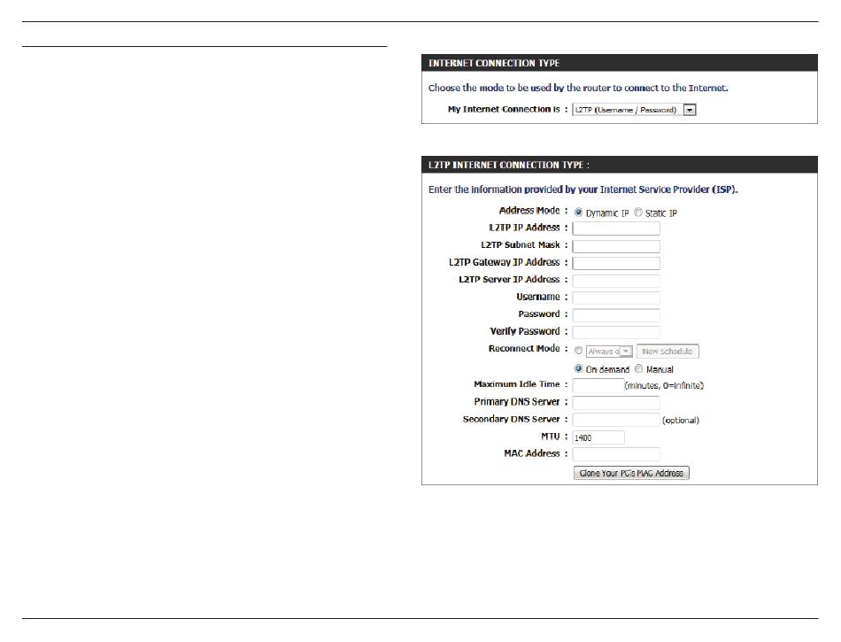Click the 'Reconnect Mode' label
Screen dimensions: 841x642
pos(524,349)
